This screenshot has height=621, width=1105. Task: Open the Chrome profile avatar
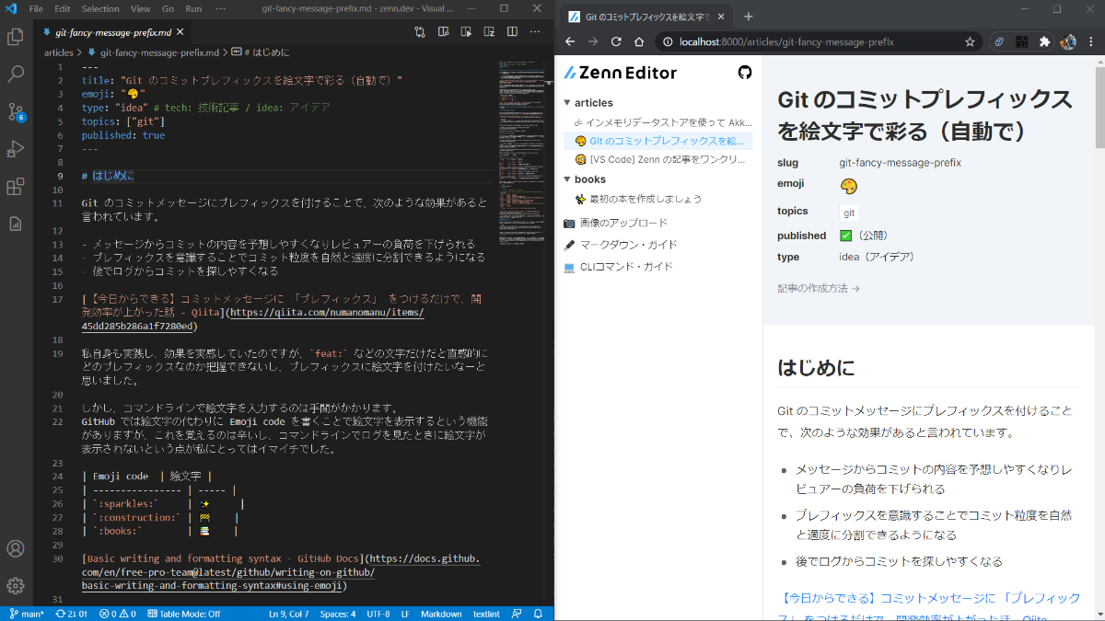(1068, 41)
